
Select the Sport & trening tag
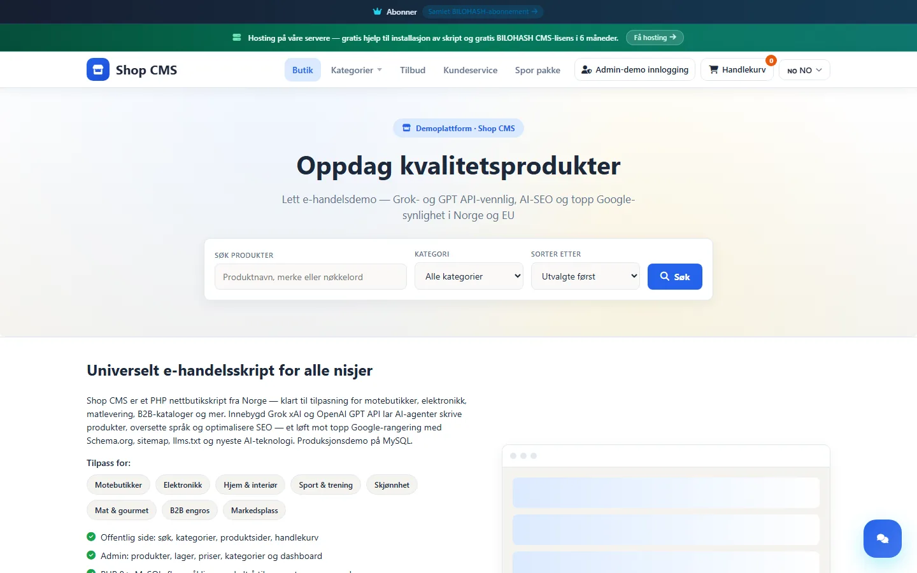pyautogui.click(x=325, y=485)
